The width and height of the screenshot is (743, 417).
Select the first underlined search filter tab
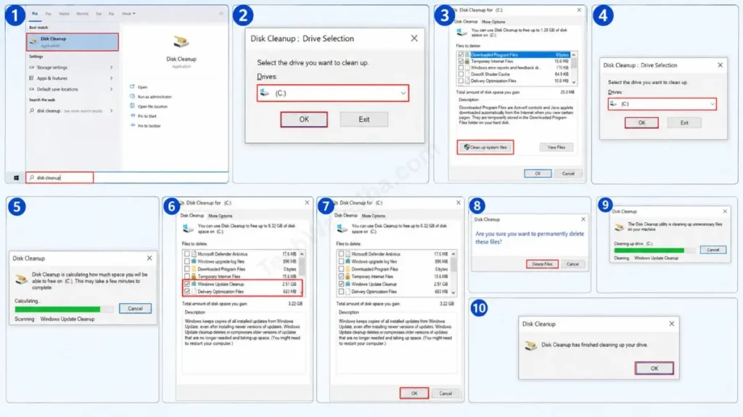tap(35, 14)
